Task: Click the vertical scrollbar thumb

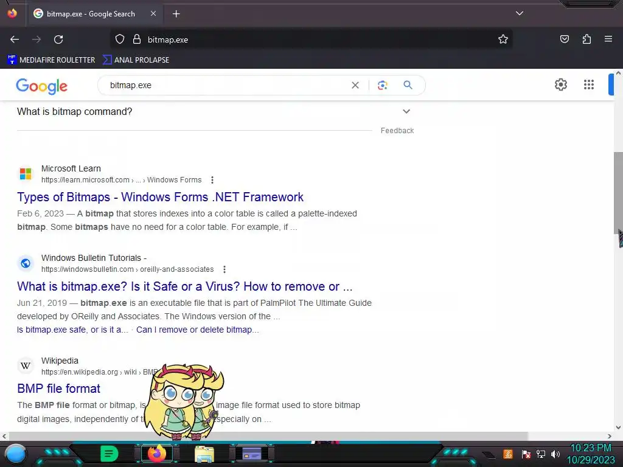Action: click(x=618, y=193)
